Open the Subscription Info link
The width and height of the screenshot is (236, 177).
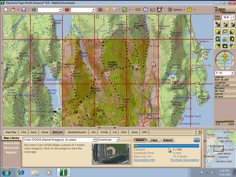144,160
